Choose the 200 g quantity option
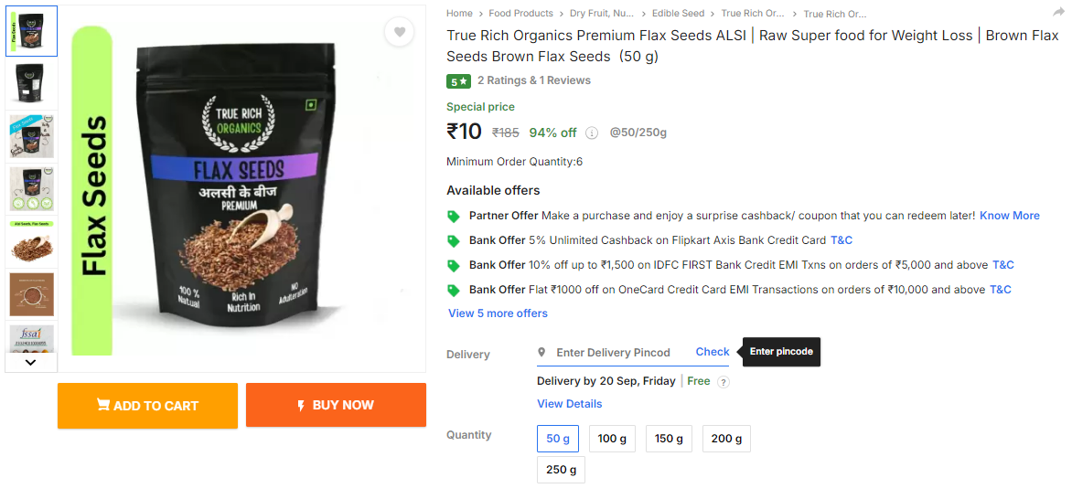Screen dimensions: 1072x499 726,438
